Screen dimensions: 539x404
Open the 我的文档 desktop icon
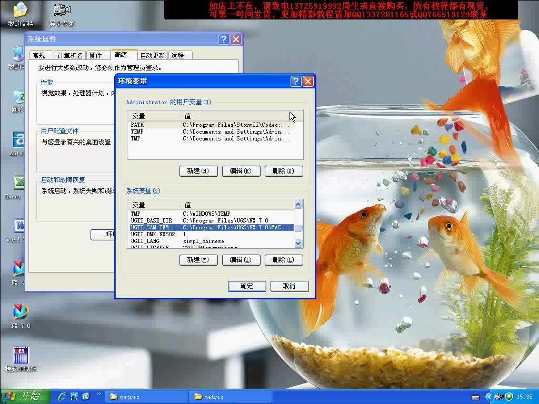tap(21, 14)
